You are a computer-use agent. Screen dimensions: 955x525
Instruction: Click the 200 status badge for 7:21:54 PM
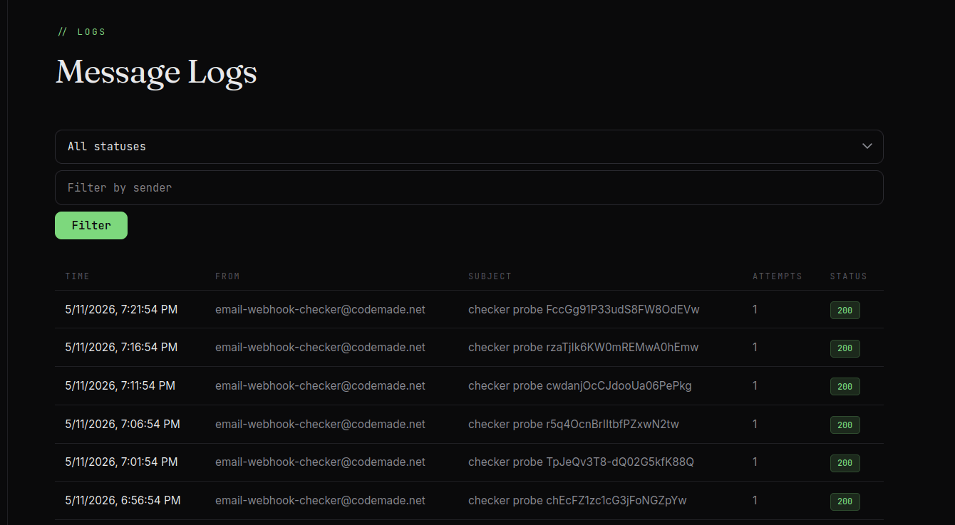(845, 311)
